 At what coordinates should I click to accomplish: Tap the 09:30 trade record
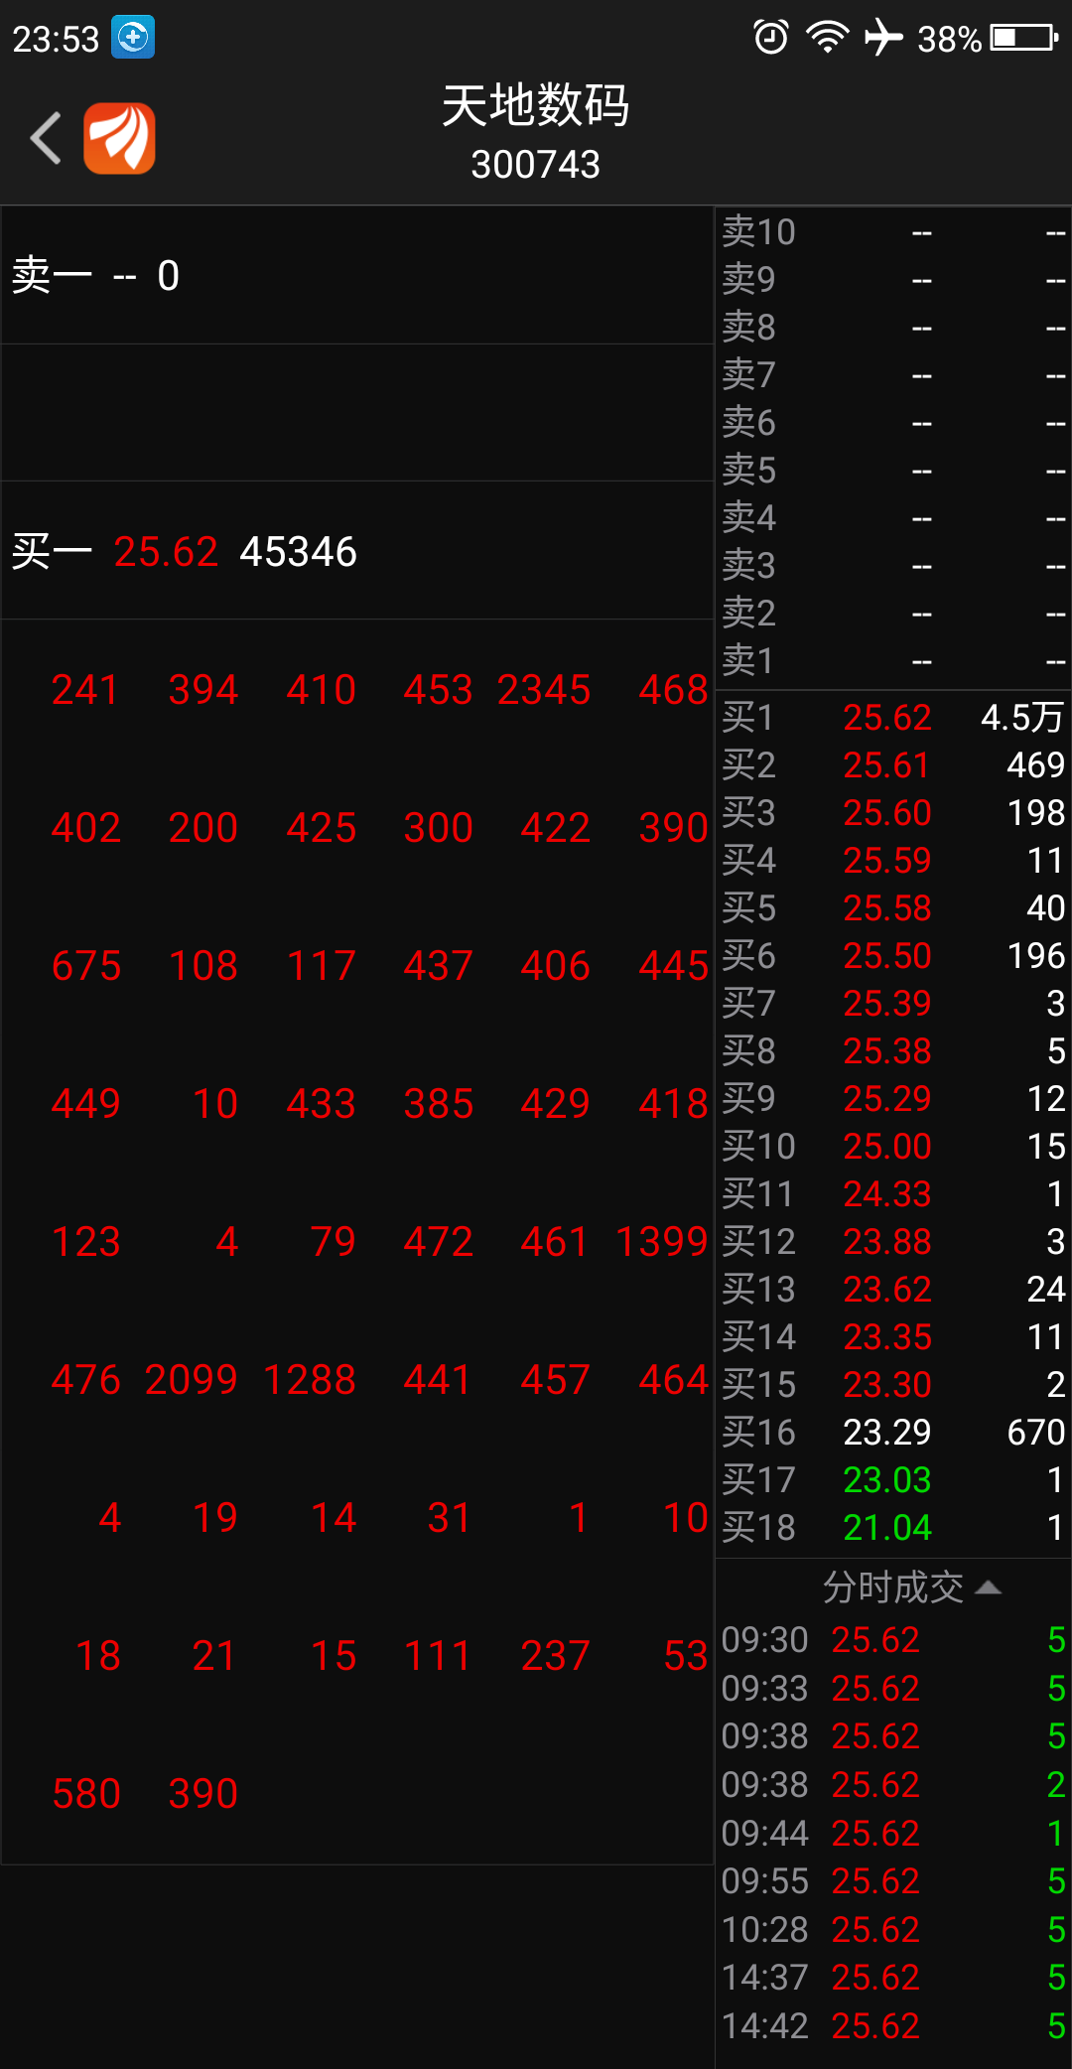[893, 1640]
